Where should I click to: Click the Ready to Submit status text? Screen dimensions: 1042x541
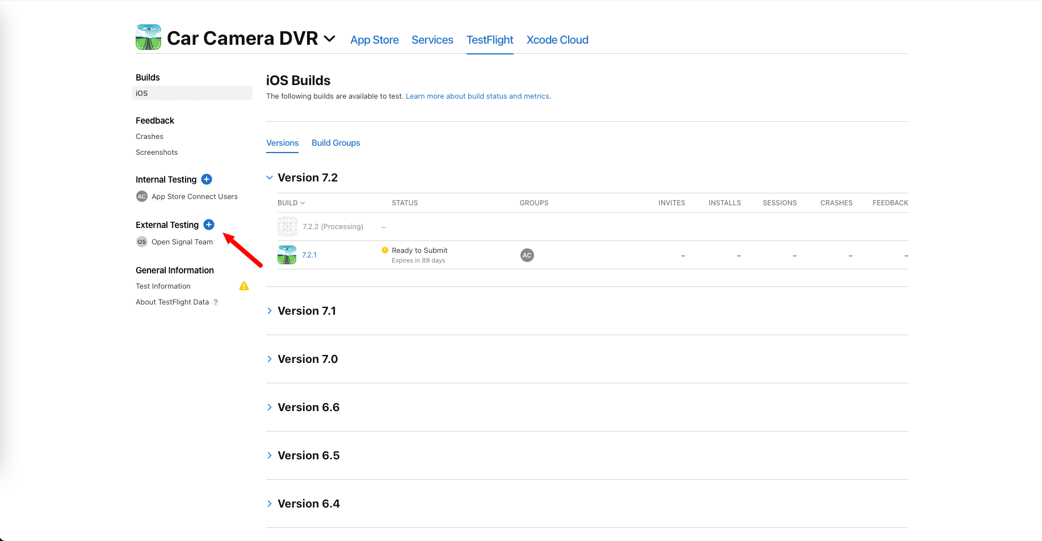tap(419, 251)
